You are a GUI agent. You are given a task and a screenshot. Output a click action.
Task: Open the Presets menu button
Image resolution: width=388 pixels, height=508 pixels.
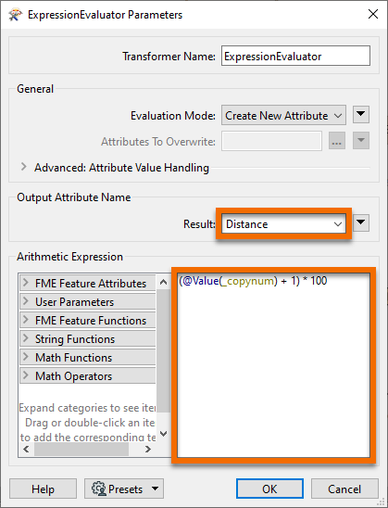click(124, 489)
